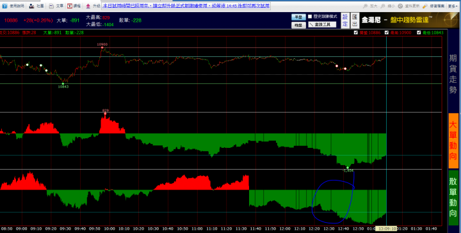Switch to the 早盤 day session
461x233 pixels.
tap(298, 17)
